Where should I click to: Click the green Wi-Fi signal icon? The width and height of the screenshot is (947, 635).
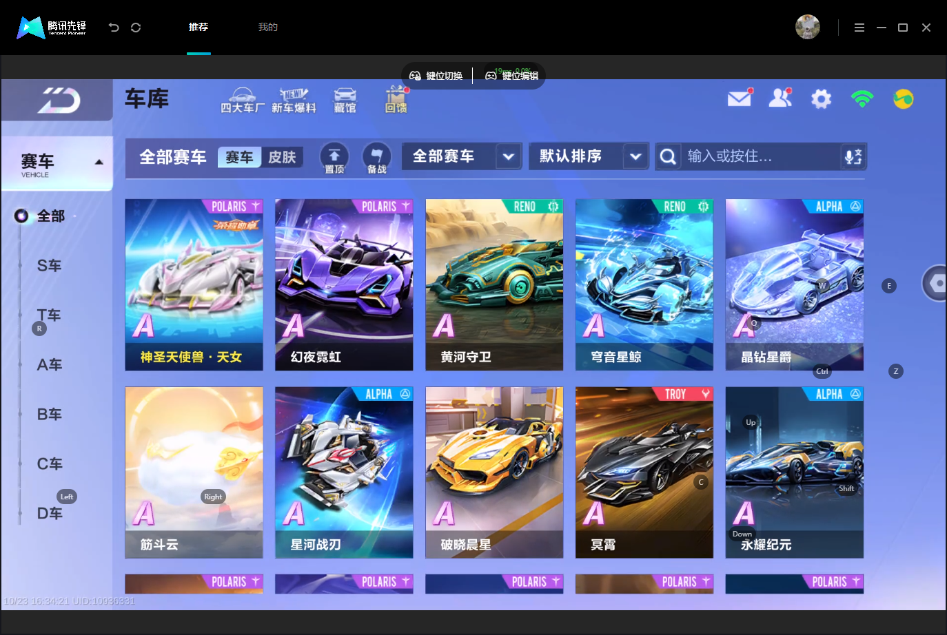click(862, 99)
